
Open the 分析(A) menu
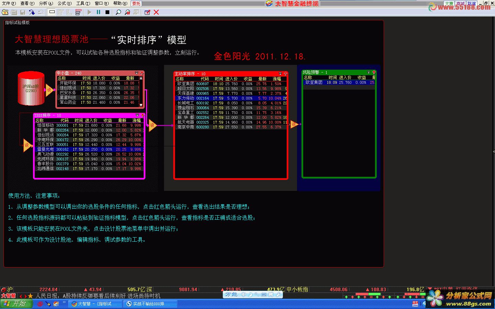46,3
